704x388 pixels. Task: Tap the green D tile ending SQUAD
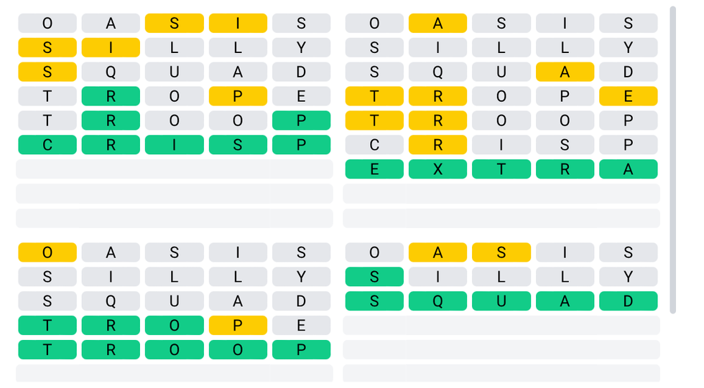628,301
